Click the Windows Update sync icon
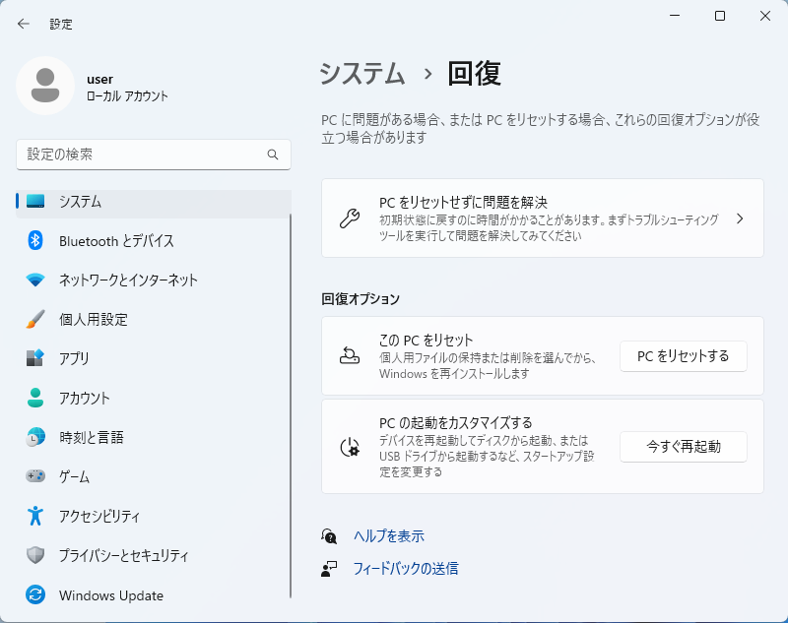 [x=35, y=594]
